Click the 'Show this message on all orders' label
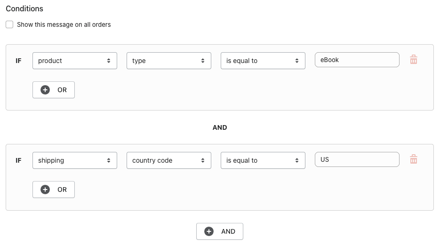Image resolution: width=440 pixels, height=245 pixels. click(64, 24)
